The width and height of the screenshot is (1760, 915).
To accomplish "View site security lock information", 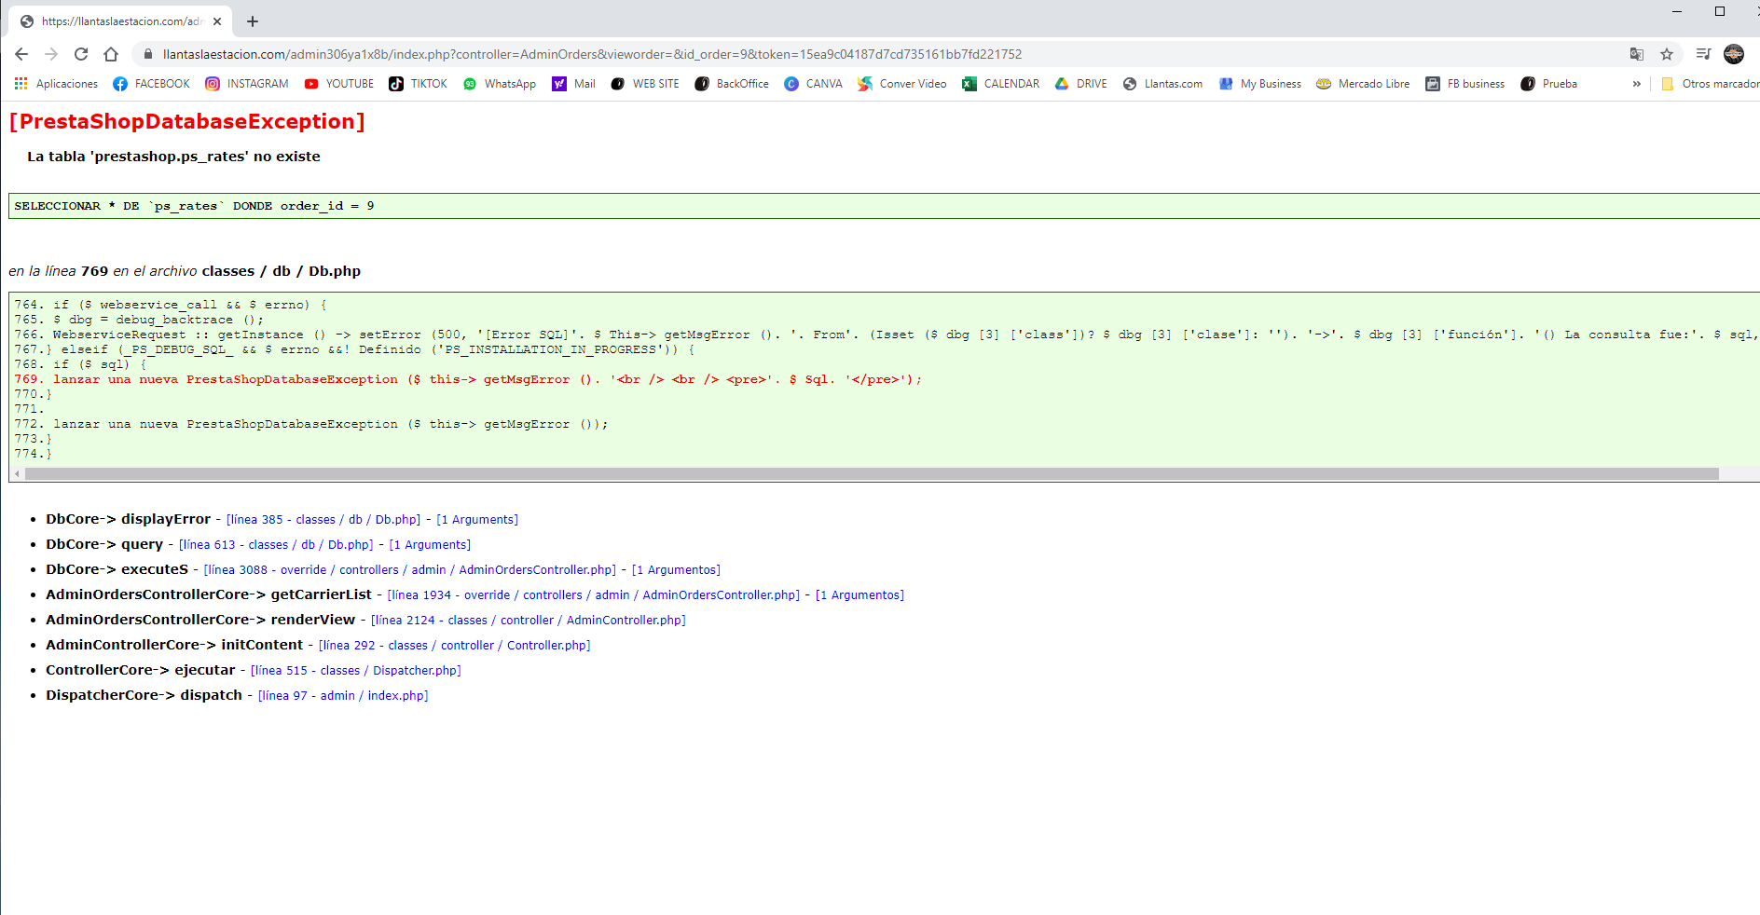I will tap(147, 54).
